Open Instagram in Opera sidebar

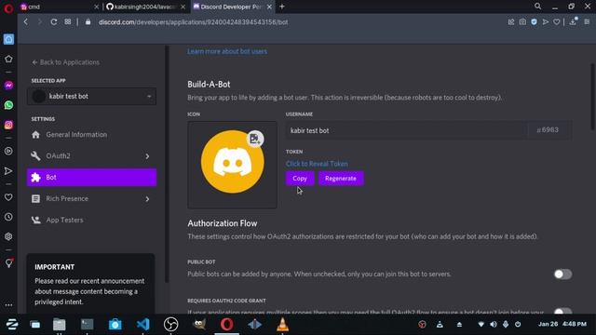point(8,125)
